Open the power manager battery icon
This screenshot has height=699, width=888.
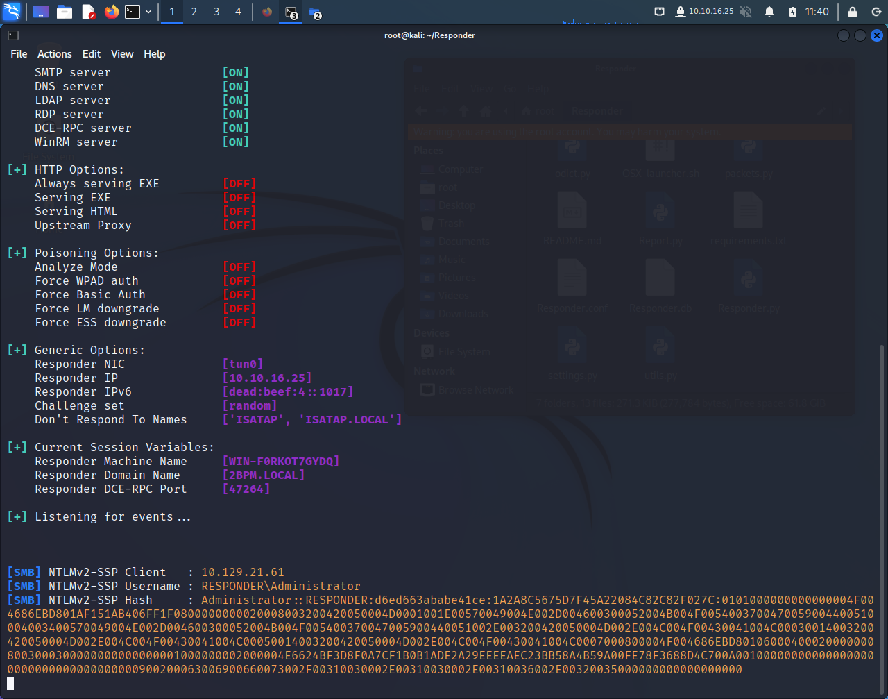[x=793, y=12]
